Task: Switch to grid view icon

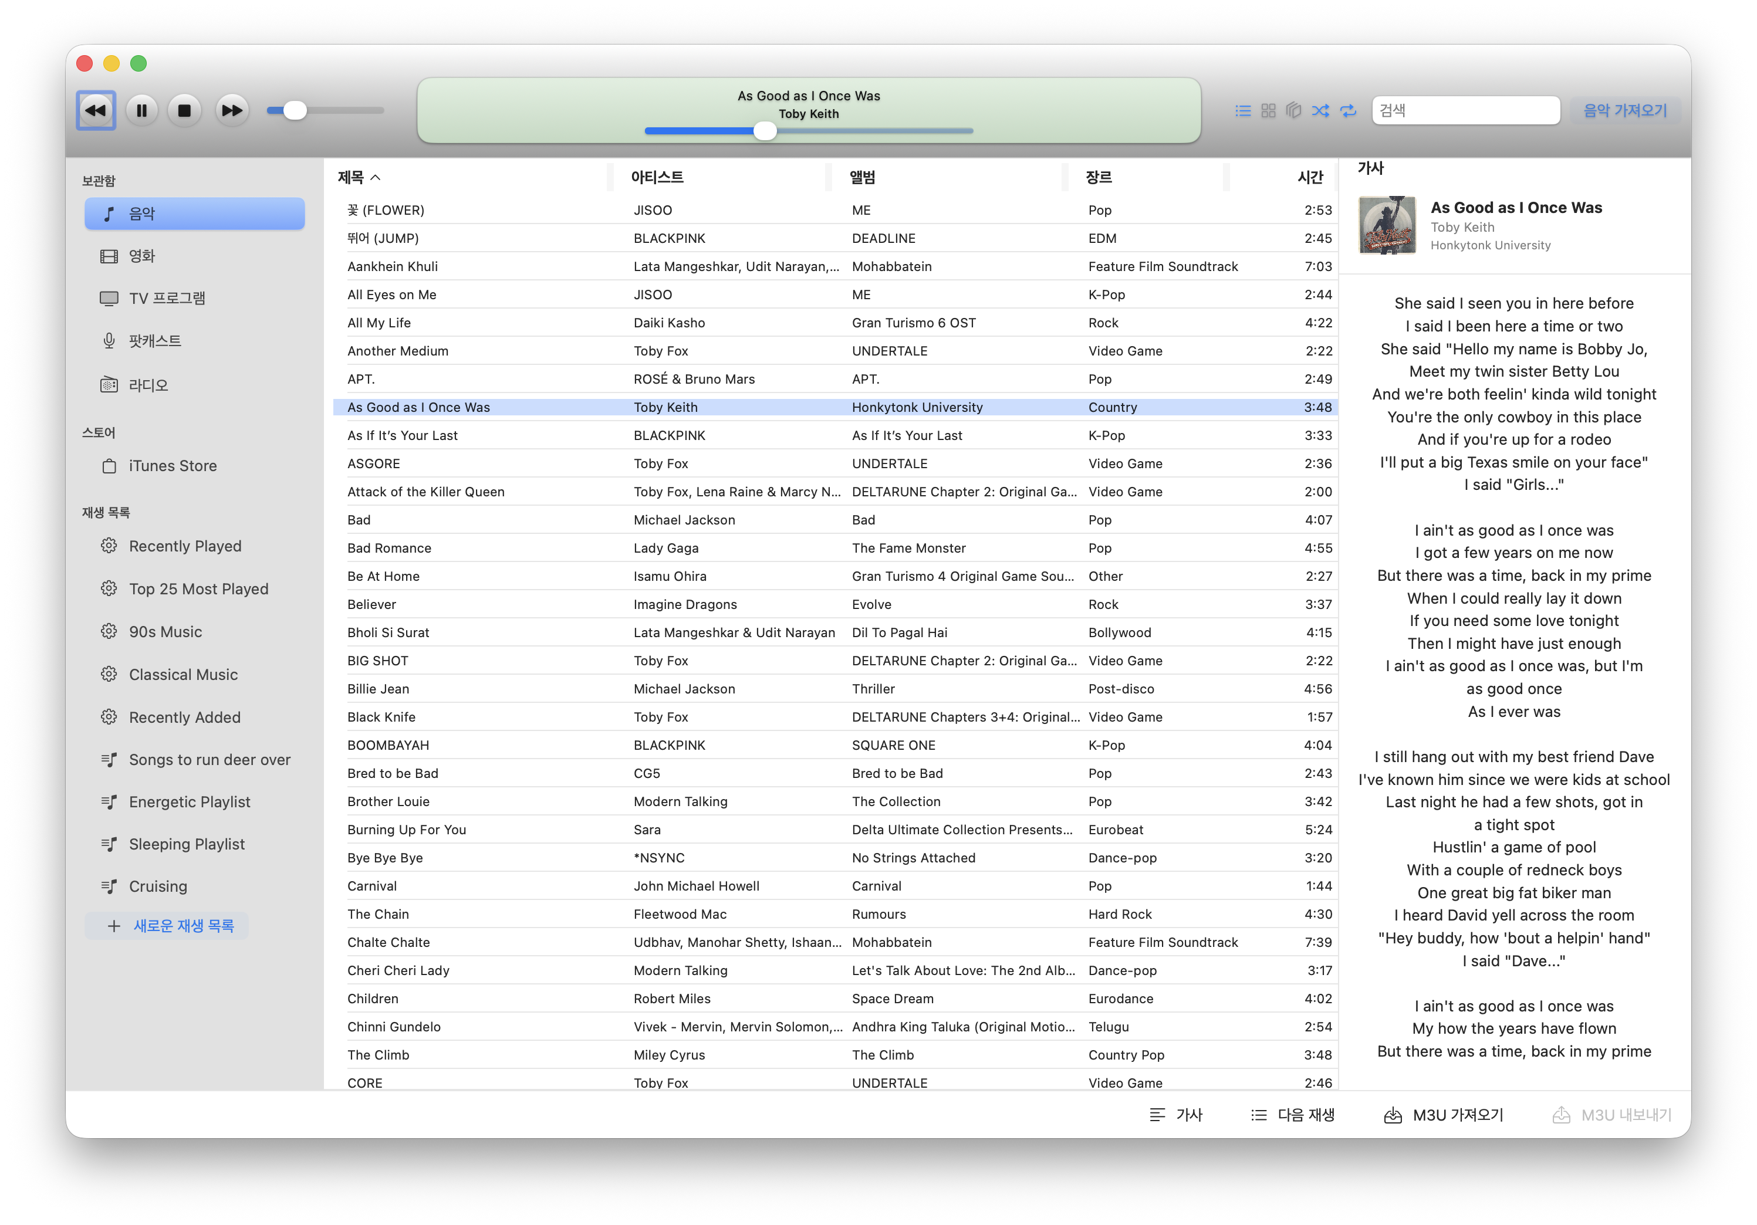Action: click(1268, 110)
